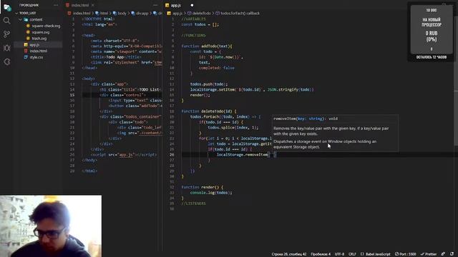Click the cursor line and column status entry
The image size is (458, 257).
(289, 254)
